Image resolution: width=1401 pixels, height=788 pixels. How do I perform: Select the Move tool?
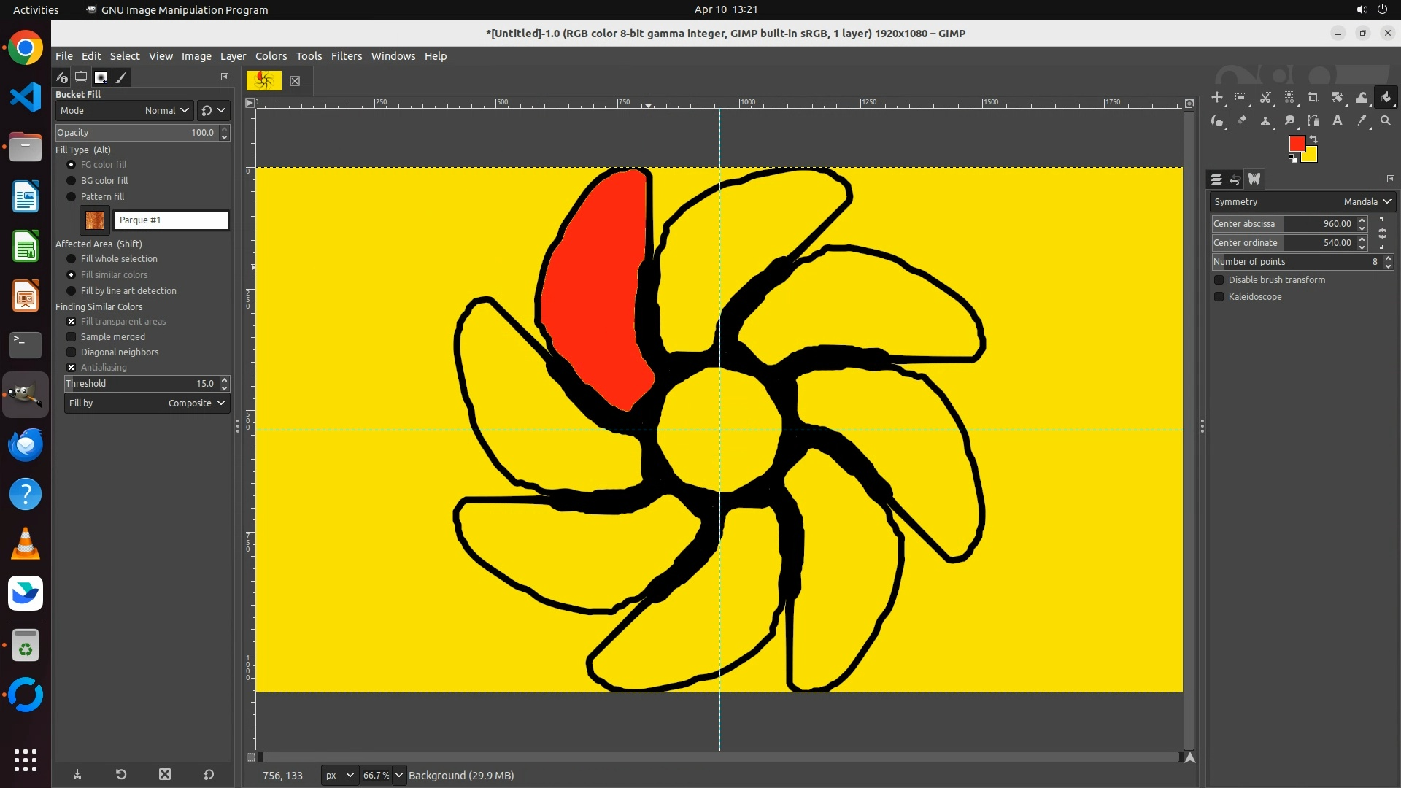pos(1217,98)
